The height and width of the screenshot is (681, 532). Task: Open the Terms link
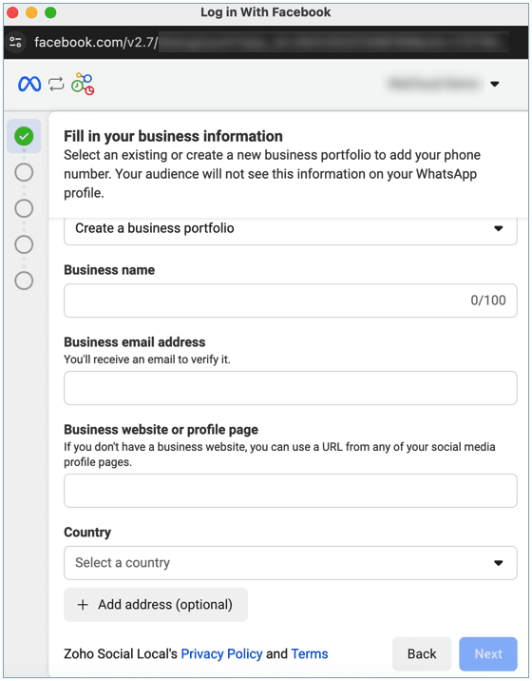tap(310, 654)
